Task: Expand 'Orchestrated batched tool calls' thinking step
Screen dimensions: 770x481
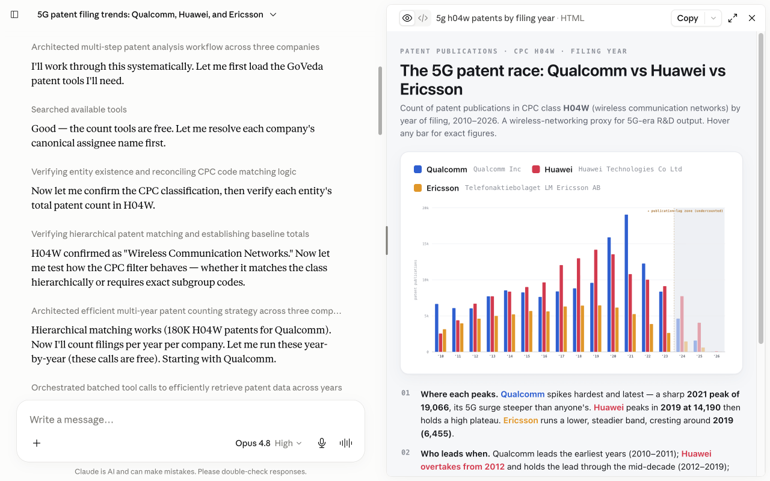Action: pos(186,388)
